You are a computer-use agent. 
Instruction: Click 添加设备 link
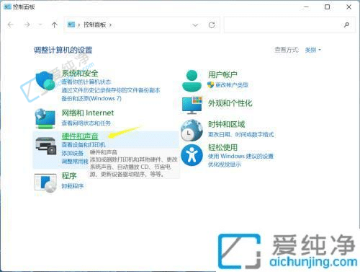point(73,153)
